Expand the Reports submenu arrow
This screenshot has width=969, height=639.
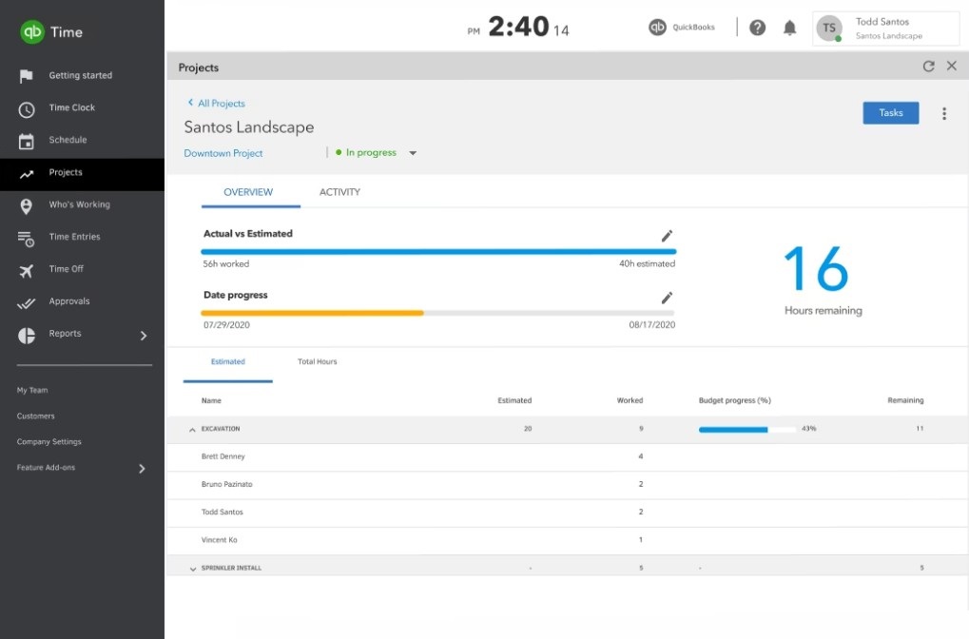[x=144, y=336]
